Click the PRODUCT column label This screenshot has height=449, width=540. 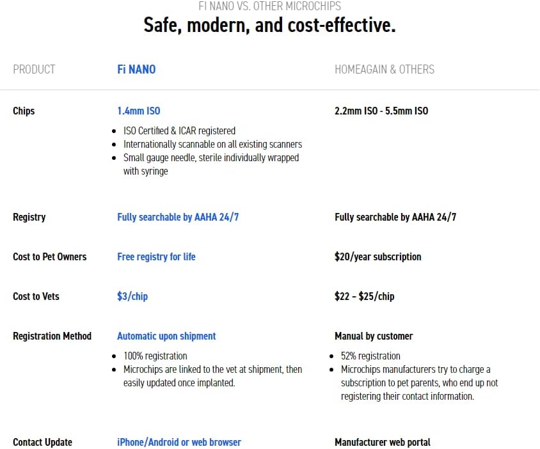tap(34, 69)
